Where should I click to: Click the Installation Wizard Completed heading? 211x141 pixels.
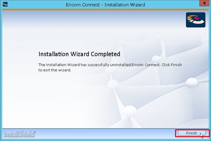(x=79, y=54)
